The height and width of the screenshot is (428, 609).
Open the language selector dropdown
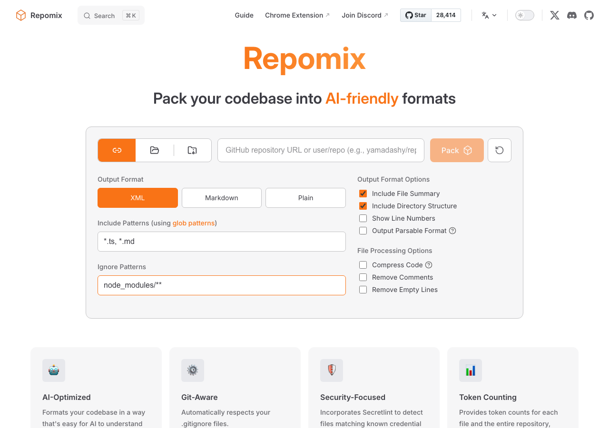point(489,15)
